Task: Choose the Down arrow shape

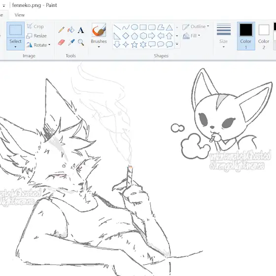Action: tap(117, 44)
